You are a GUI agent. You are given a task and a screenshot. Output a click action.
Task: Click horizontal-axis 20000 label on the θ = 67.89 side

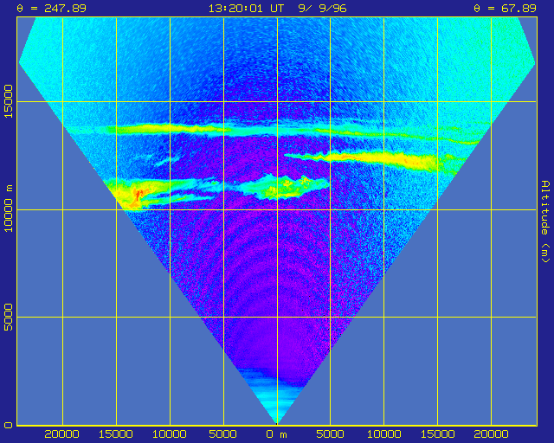click(x=491, y=434)
